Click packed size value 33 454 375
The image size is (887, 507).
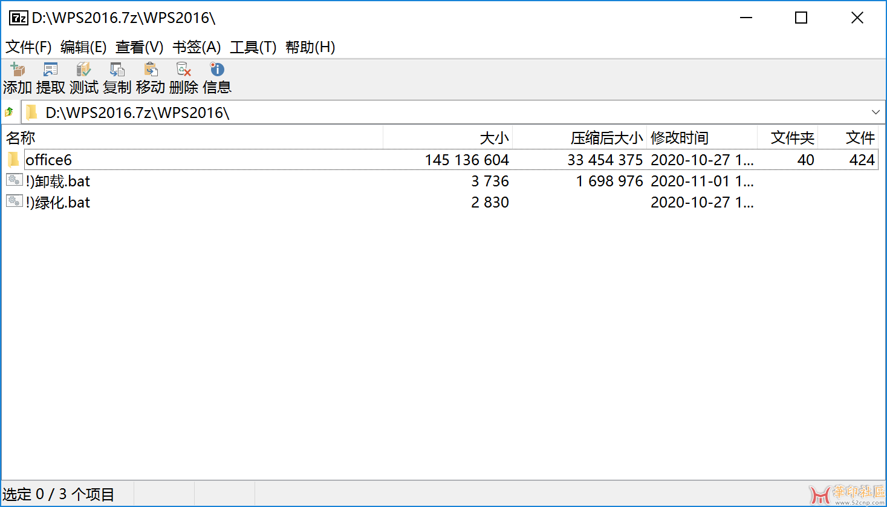[605, 160]
